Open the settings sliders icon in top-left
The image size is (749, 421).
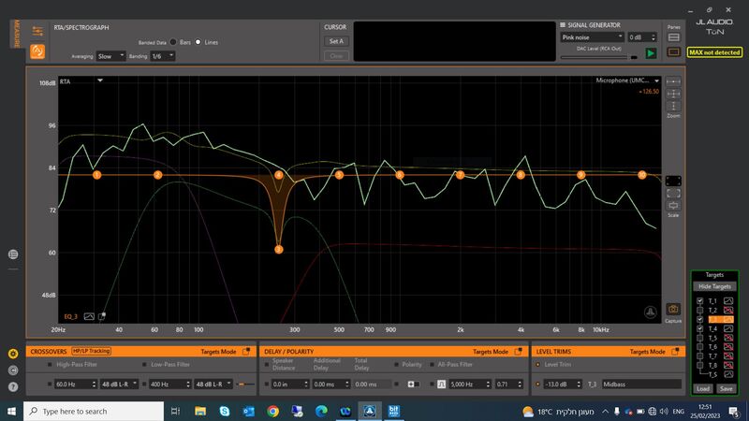point(37,32)
